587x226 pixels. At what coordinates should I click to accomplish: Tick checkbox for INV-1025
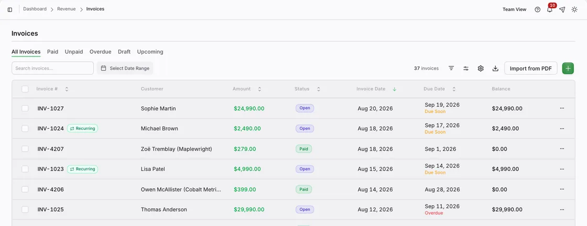pyautogui.click(x=25, y=210)
